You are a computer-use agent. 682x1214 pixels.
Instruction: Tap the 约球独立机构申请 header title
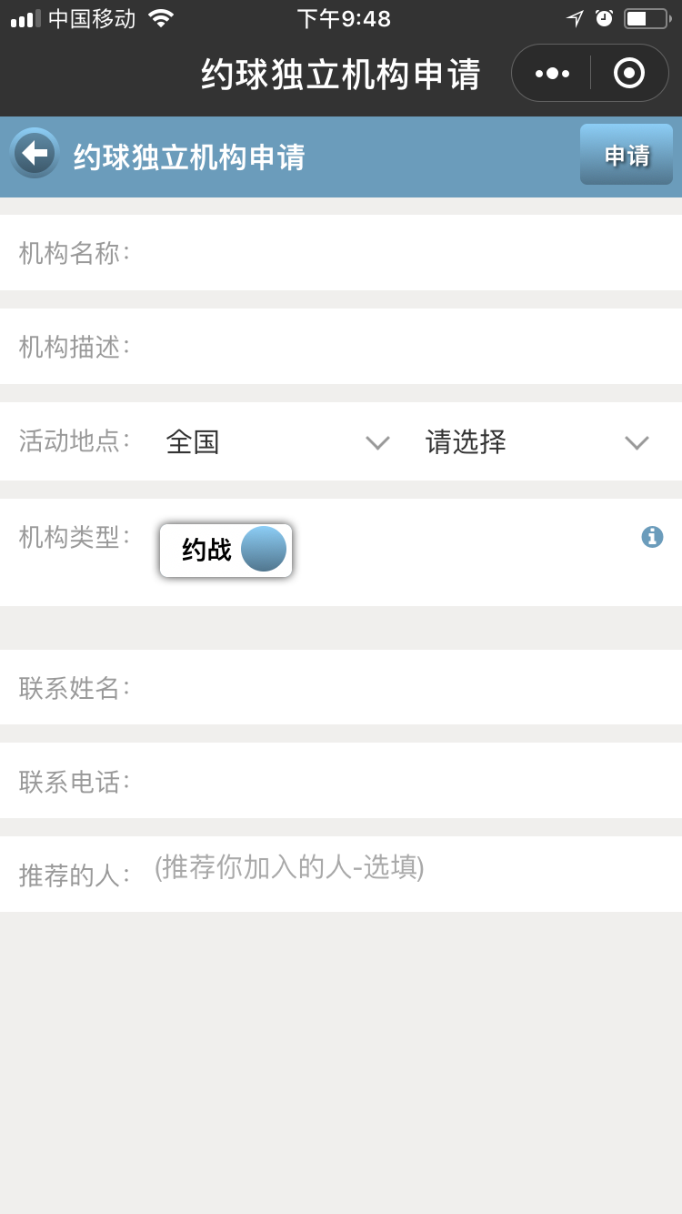coord(190,157)
